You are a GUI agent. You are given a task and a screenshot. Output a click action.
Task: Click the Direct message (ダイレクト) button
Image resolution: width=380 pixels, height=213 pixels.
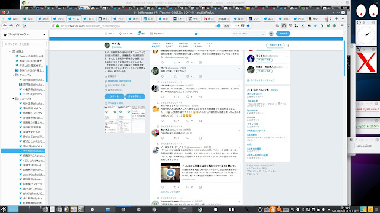click(x=135, y=96)
